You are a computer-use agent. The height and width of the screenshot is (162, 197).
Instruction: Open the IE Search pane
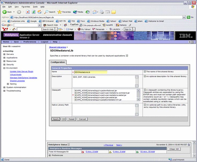50,12
